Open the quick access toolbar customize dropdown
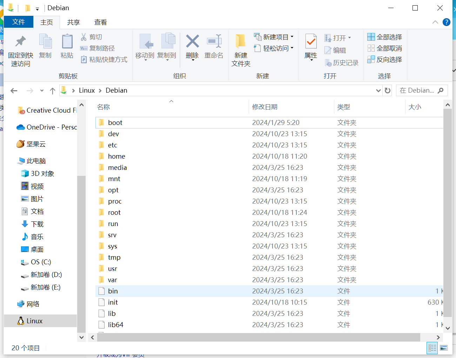 coord(37,8)
